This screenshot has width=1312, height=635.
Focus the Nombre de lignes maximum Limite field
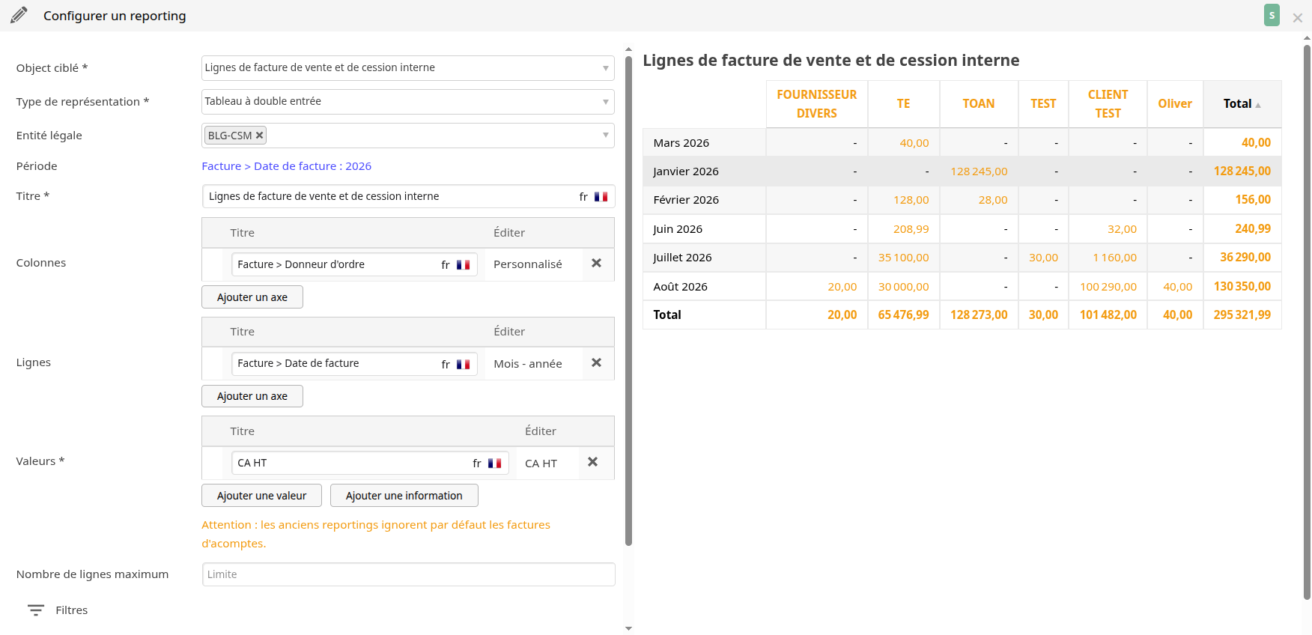(x=408, y=574)
